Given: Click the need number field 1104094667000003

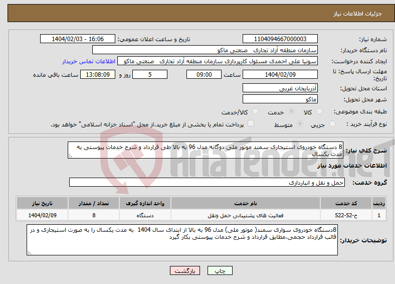Looking at the screenshot, I should tap(280, 39).
